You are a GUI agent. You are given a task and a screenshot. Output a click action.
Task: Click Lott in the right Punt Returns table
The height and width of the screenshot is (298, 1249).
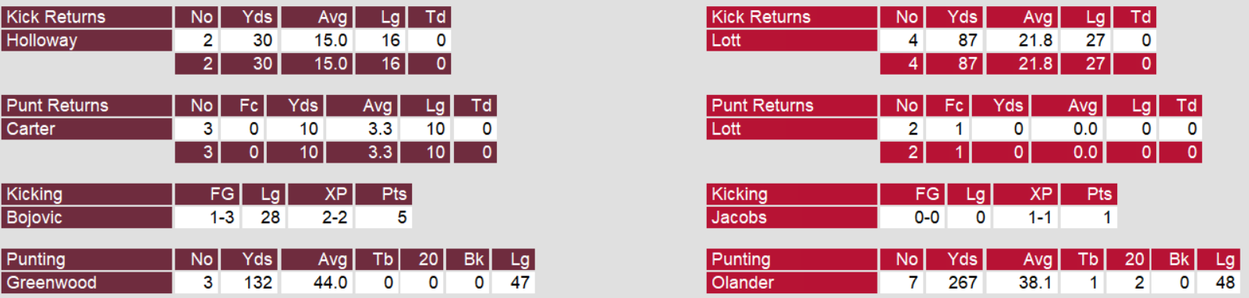pyautogui.click(x=726, y=129)
